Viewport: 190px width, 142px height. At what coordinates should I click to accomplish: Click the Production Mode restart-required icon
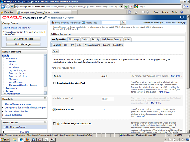[54, 109]
